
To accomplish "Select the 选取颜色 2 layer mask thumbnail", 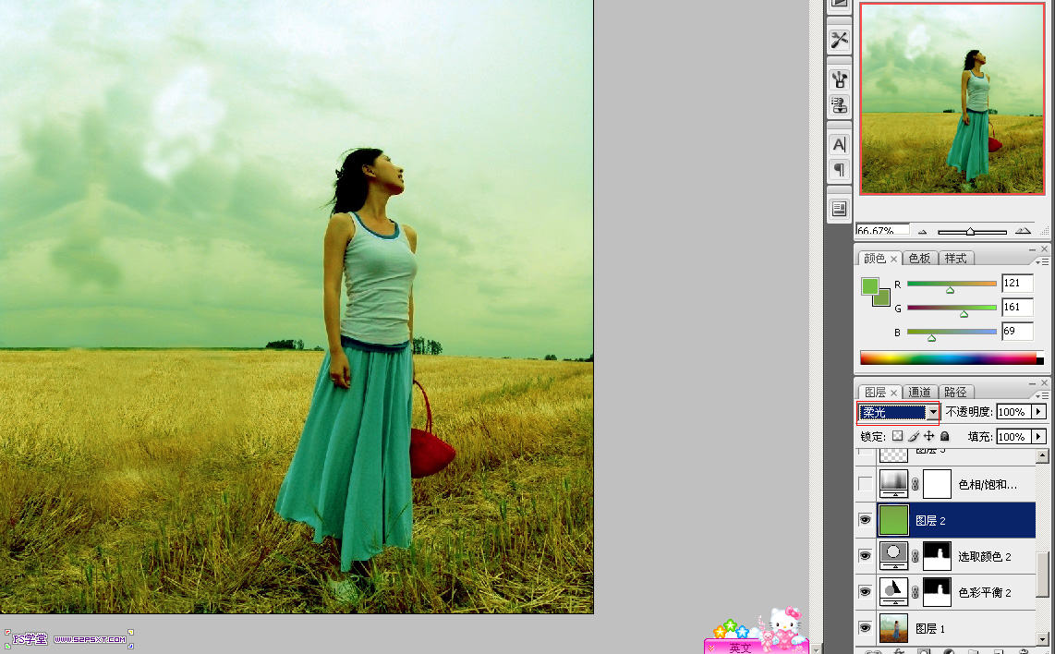I will tap(937, 556).
